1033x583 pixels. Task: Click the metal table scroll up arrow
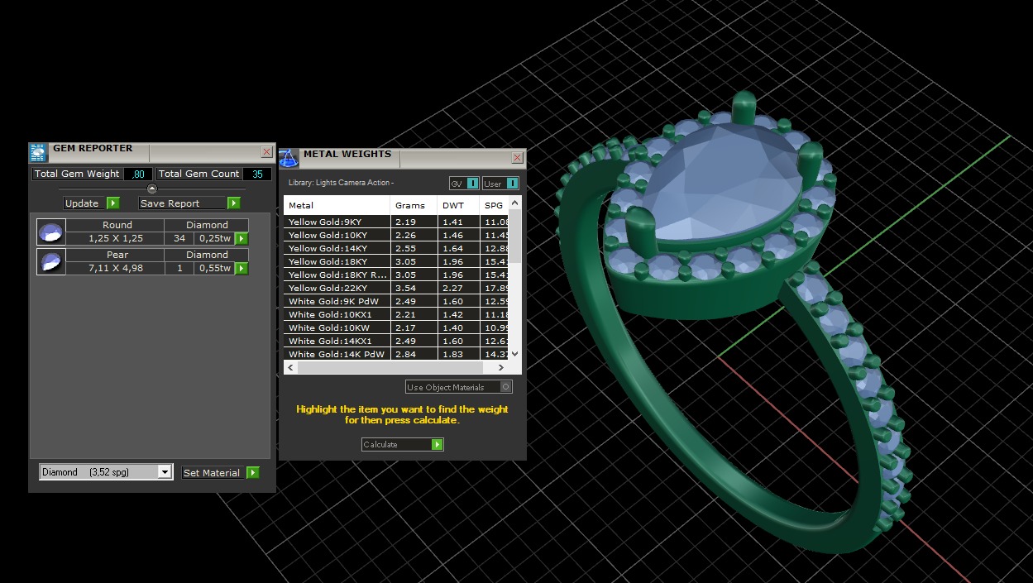pos(514,203)
